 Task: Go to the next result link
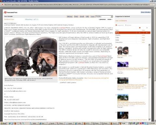(x=110, y=20)
